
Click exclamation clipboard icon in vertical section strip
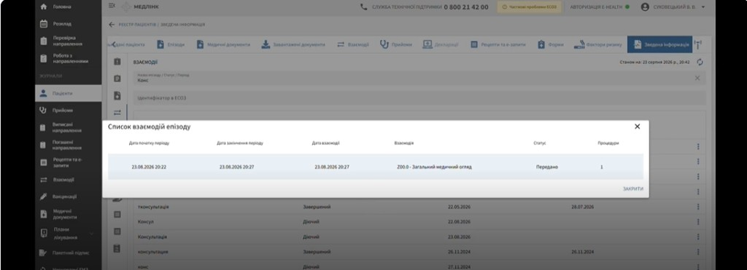117,62
